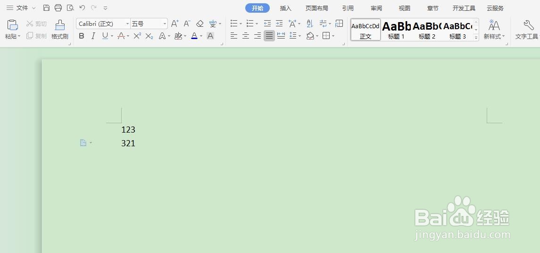
Task: Click the wén phonetic guide icon
Action: [x=213, y=24]
